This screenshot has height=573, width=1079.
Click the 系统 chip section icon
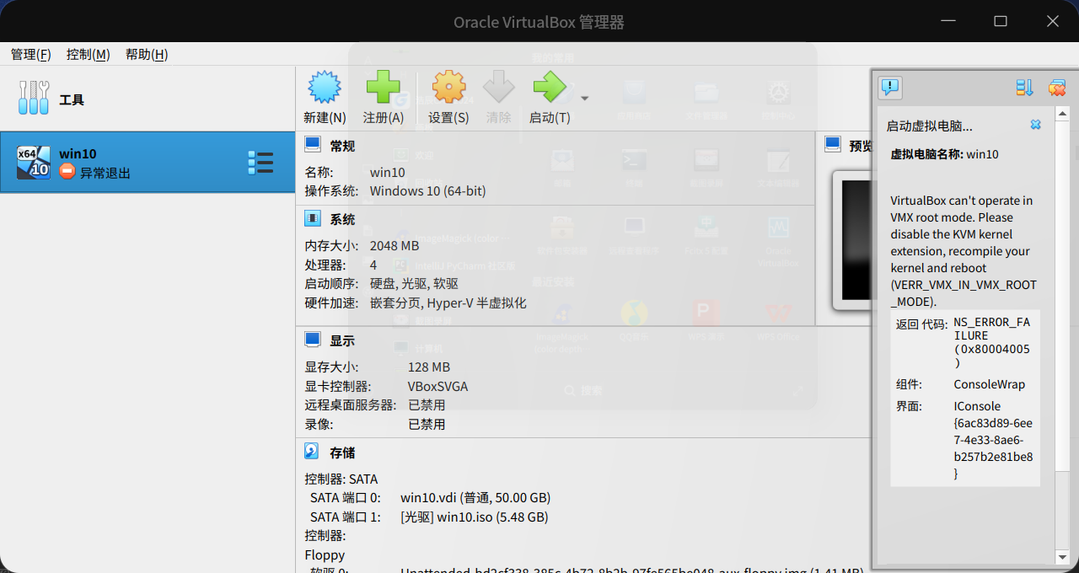coord(313,219)
